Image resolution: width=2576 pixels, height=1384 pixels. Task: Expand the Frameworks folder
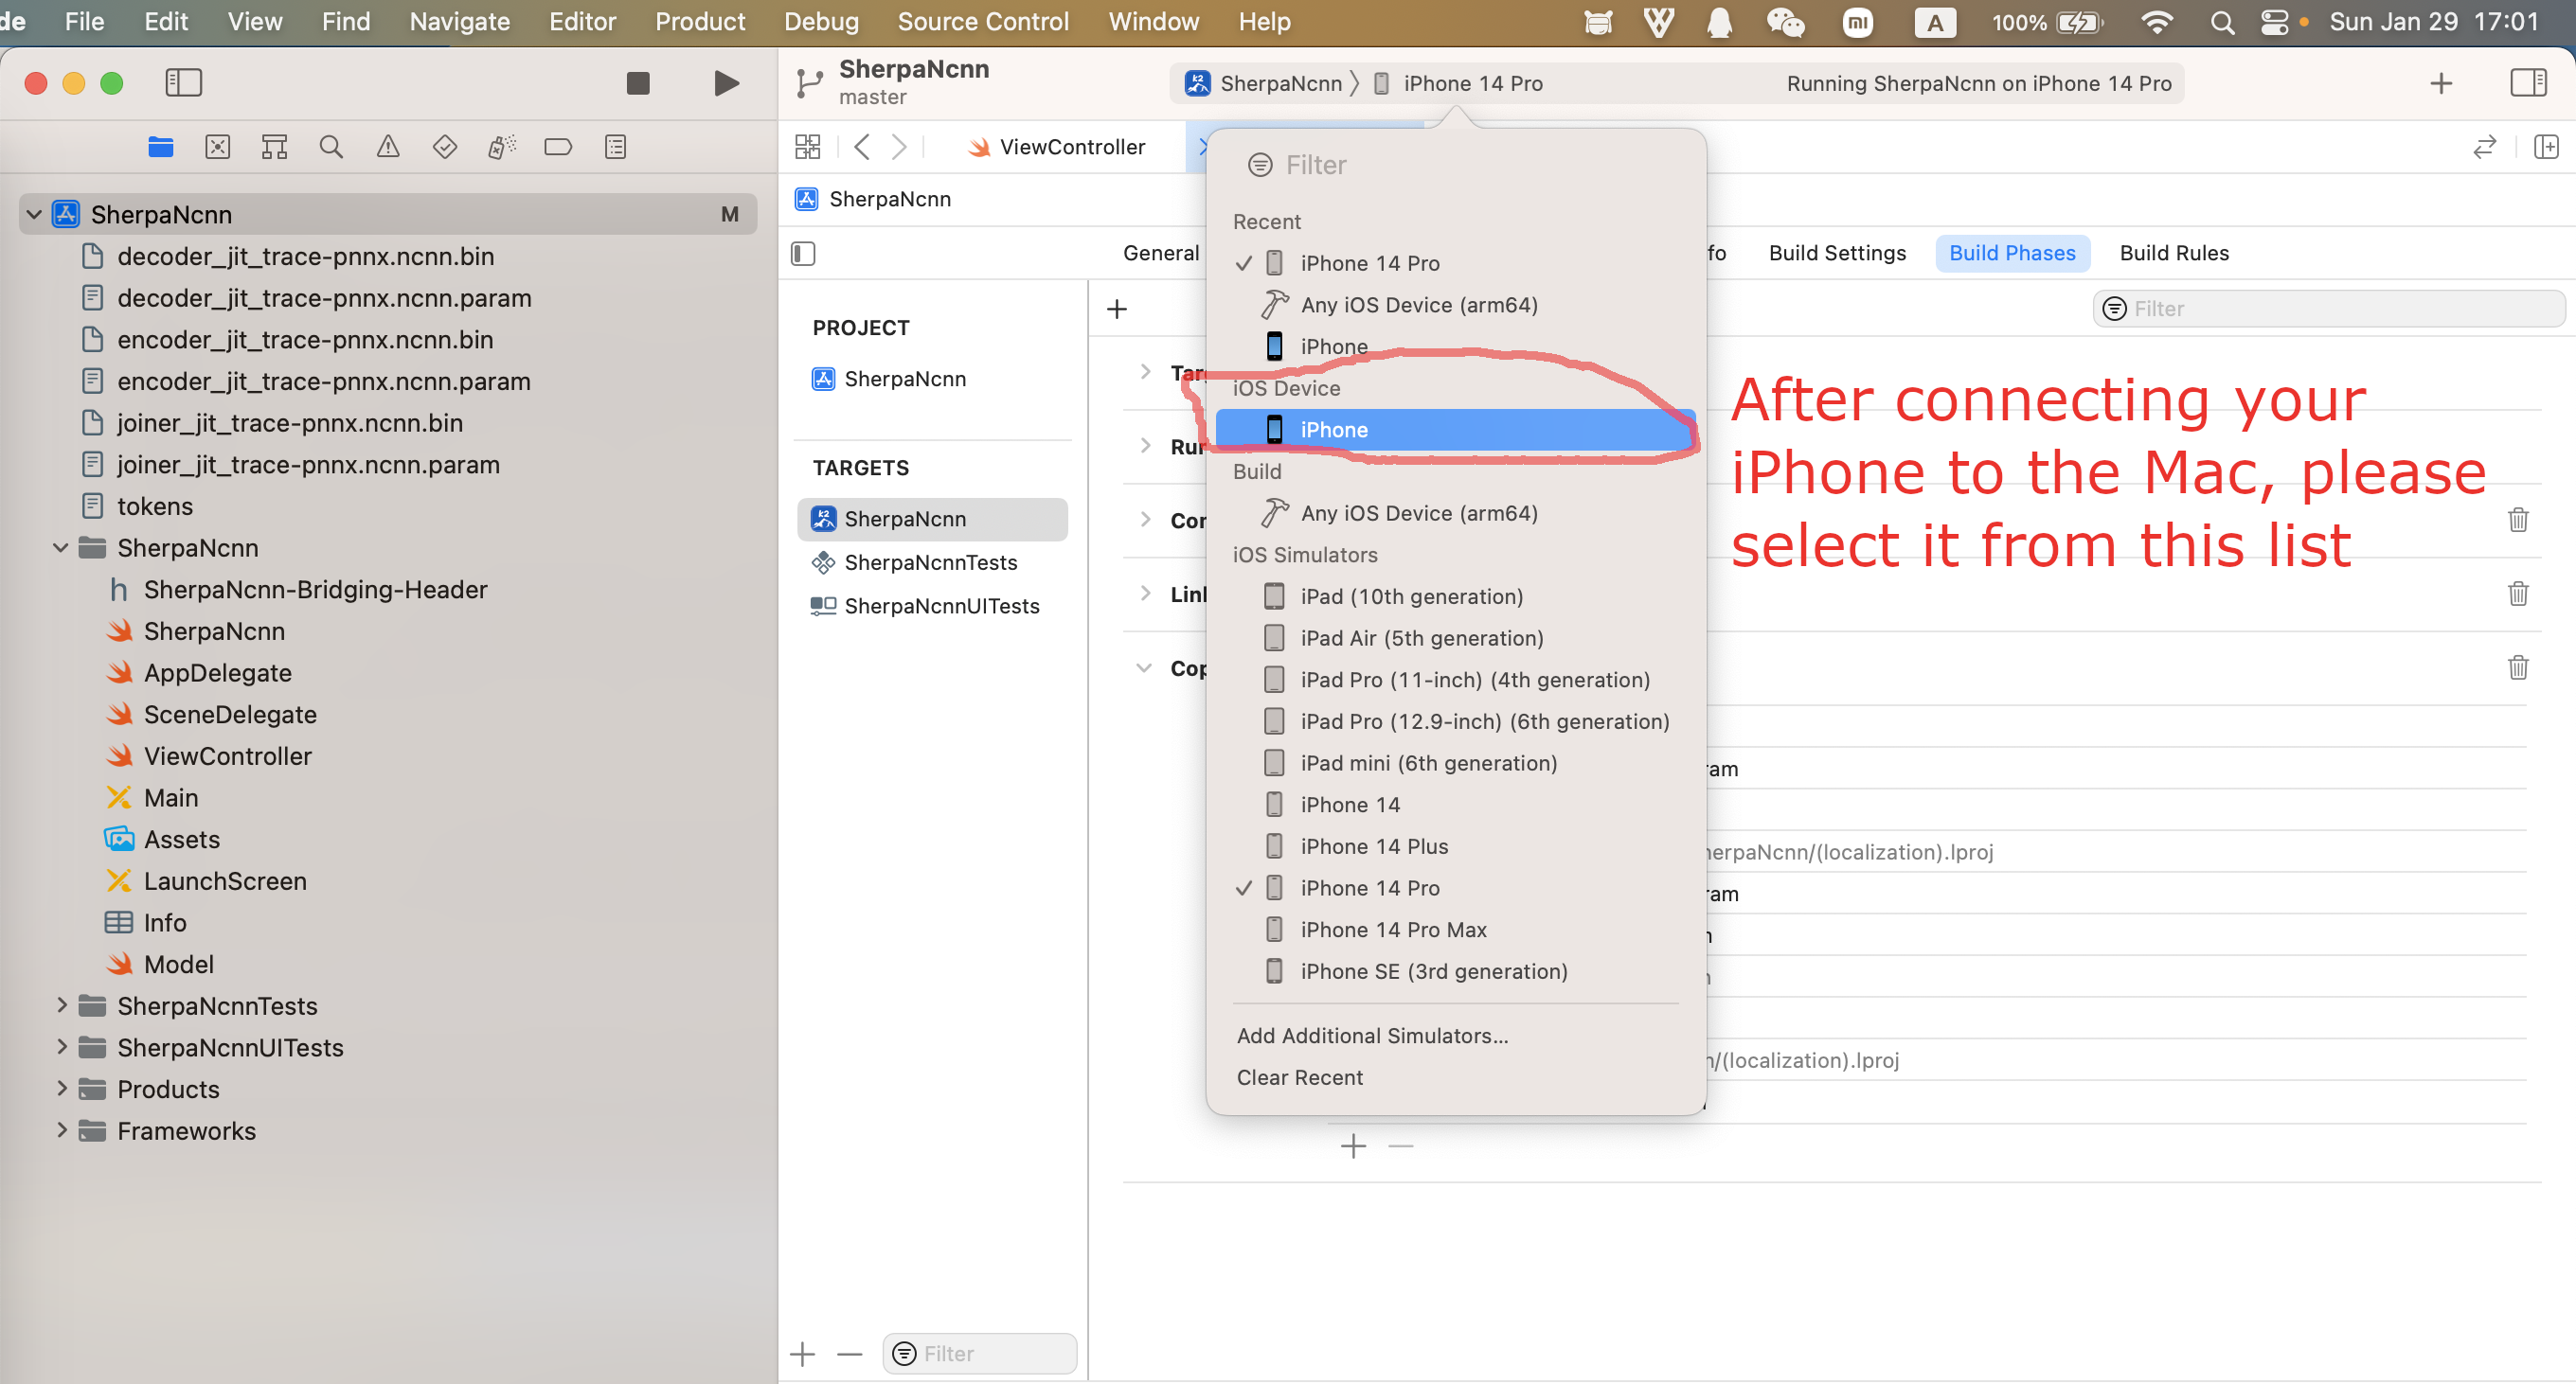61,1130
